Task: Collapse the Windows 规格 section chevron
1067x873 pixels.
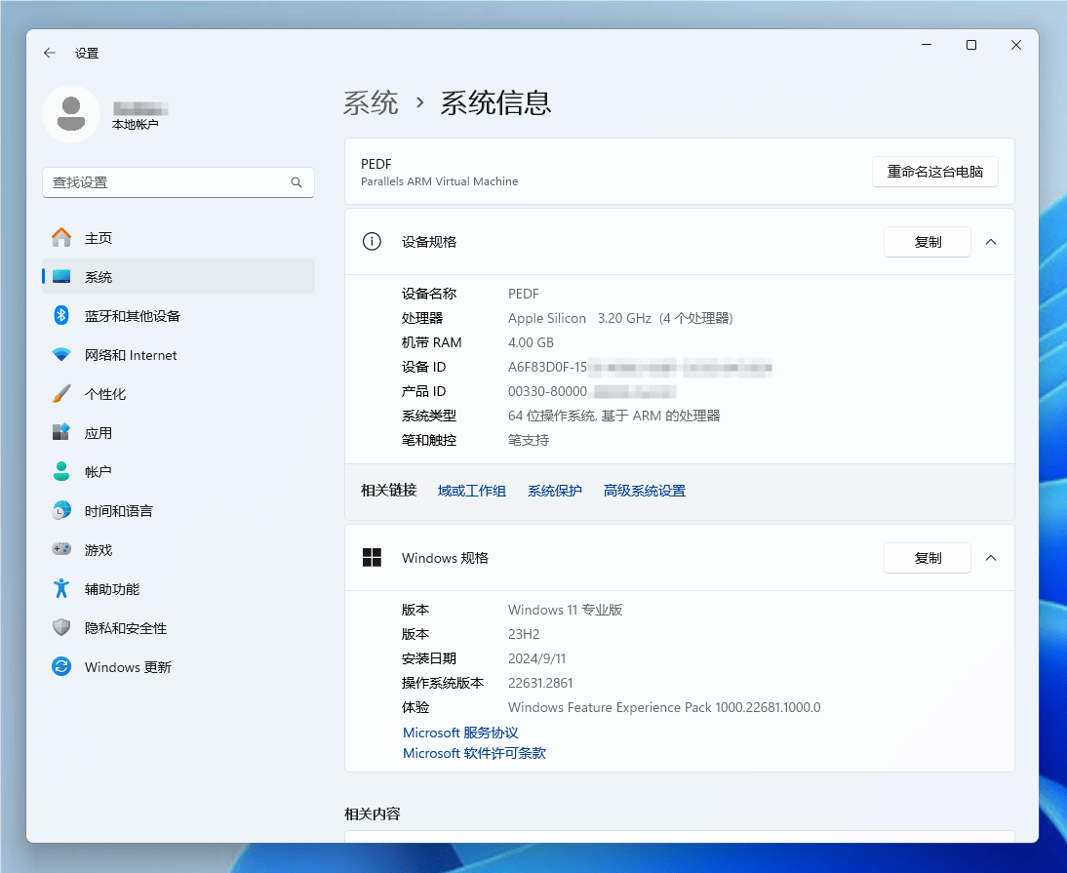Action: pos(991,558)
